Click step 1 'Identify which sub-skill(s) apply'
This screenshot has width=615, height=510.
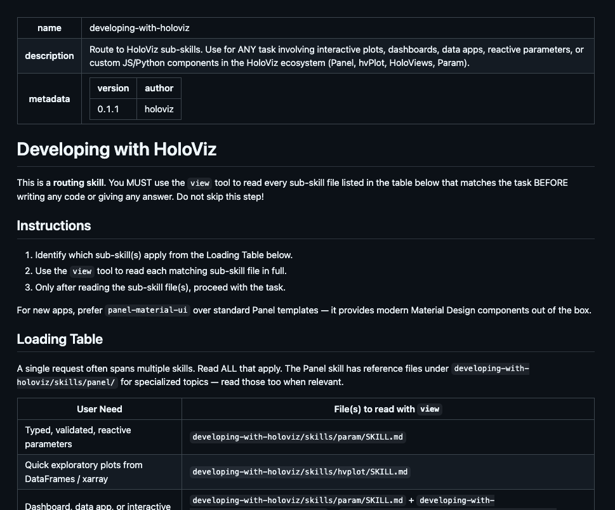click(x=164, y=255)
